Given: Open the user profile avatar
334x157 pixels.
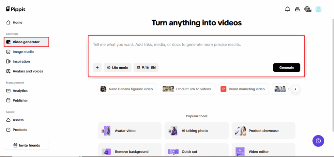Looking at the screenshot, I should point(318,9).
